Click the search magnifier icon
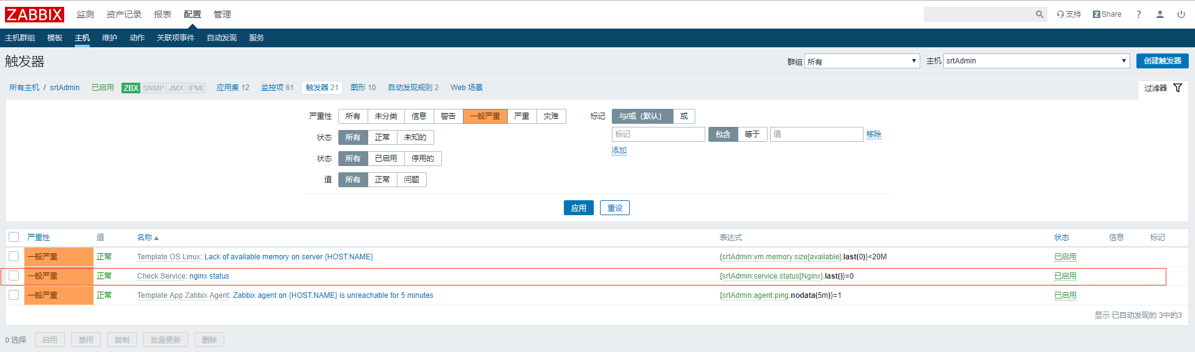1195x352 pixels. pos(1039,14)
